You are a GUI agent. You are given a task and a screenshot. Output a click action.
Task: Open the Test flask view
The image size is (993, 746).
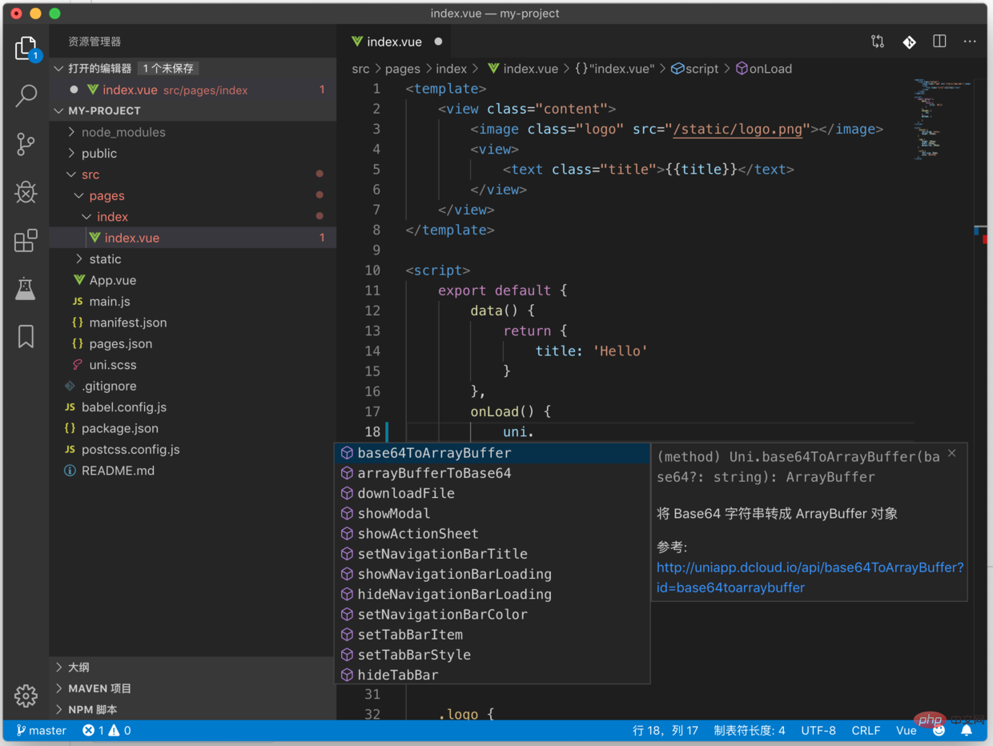click(26, 289)
